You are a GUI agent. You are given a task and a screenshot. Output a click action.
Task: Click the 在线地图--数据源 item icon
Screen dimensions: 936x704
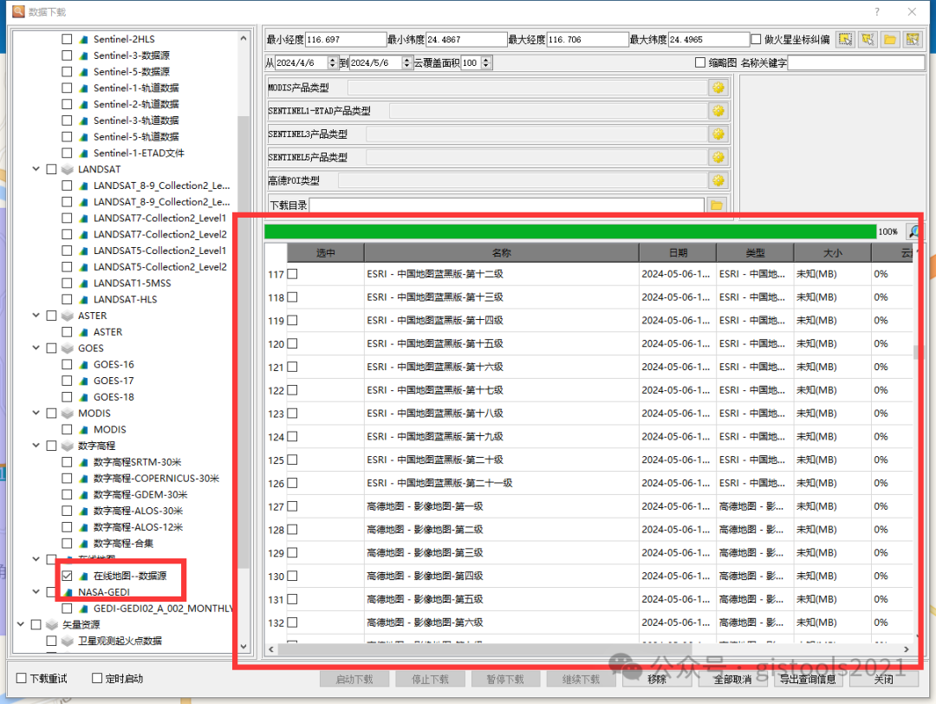pos(83,577)
